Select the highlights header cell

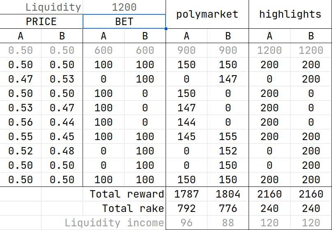[x=290, y=14]
